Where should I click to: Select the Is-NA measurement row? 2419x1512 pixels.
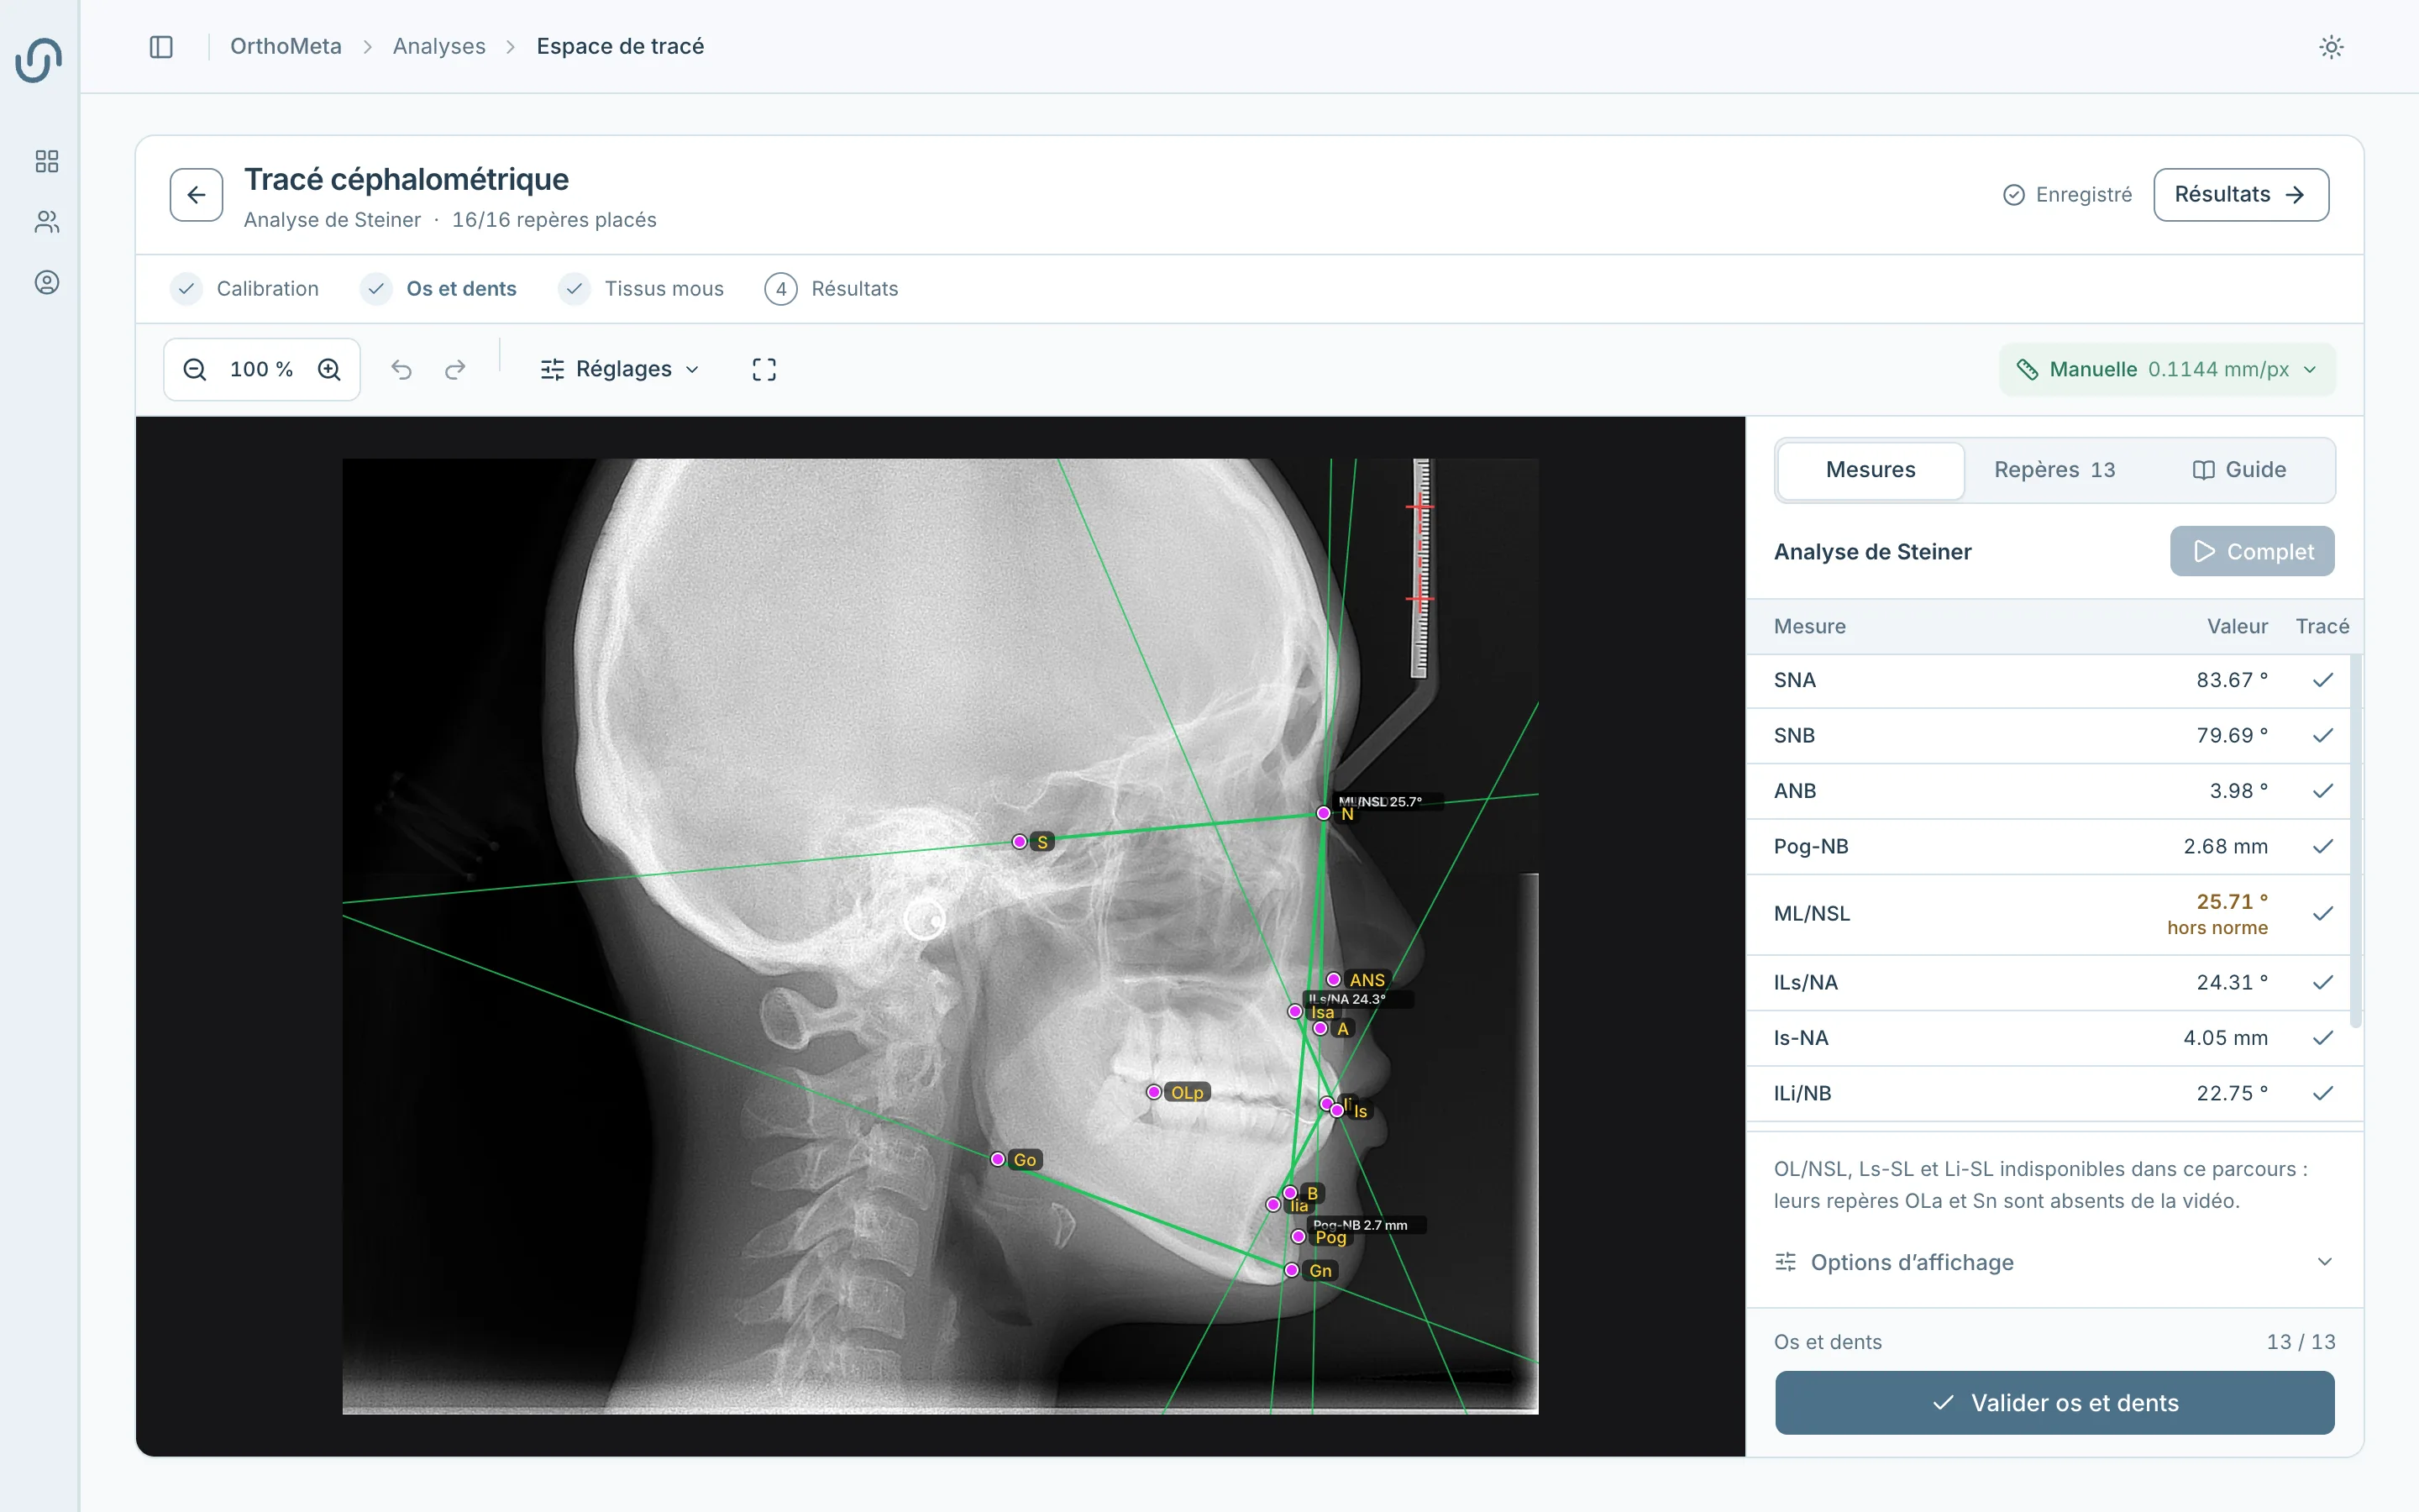tap(2054, 1038)
